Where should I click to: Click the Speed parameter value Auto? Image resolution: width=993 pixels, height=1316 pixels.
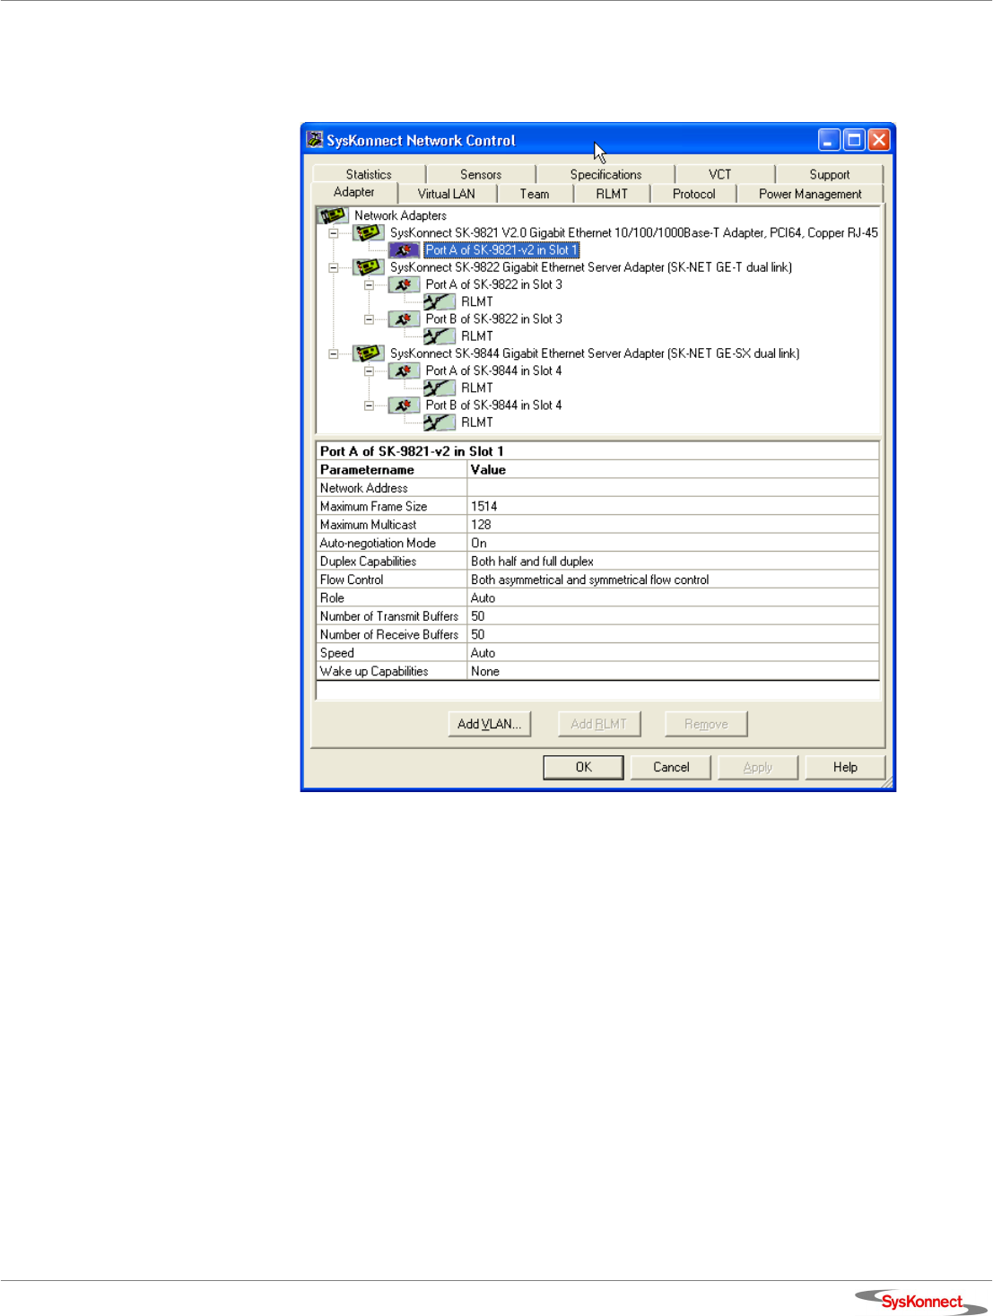(x=483, y=653)
